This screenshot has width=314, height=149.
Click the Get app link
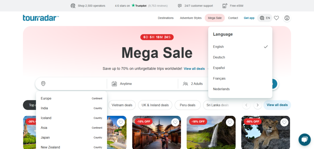coord(249,18)
